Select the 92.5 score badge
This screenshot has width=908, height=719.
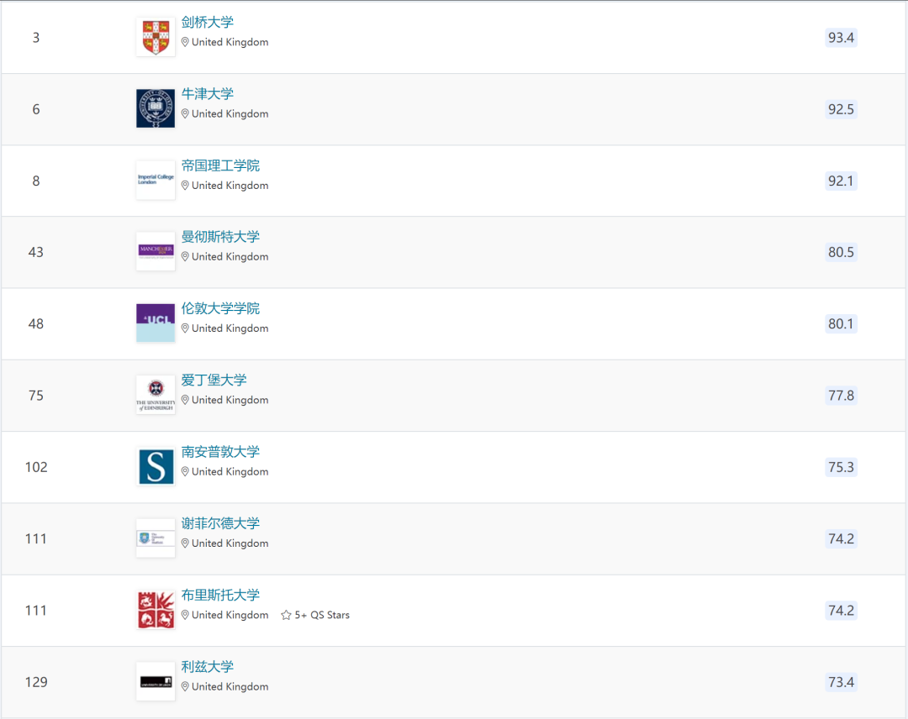[841, 109]
